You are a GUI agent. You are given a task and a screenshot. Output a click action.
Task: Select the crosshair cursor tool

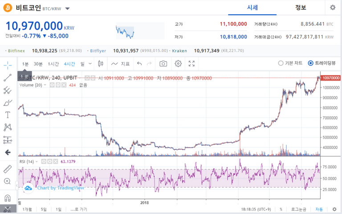(8, 65)
